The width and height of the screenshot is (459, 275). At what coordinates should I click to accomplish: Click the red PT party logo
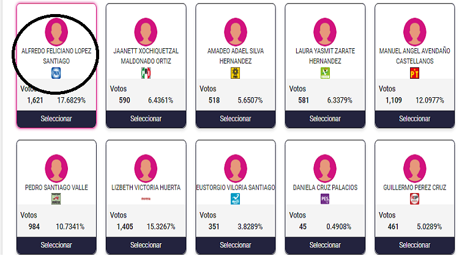click(x=414, y=73)
